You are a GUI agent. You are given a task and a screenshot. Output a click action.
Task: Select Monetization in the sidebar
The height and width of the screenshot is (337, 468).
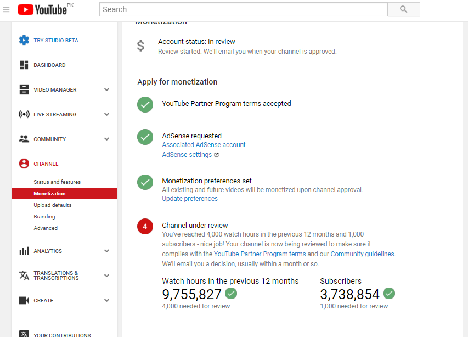[65, 193]
